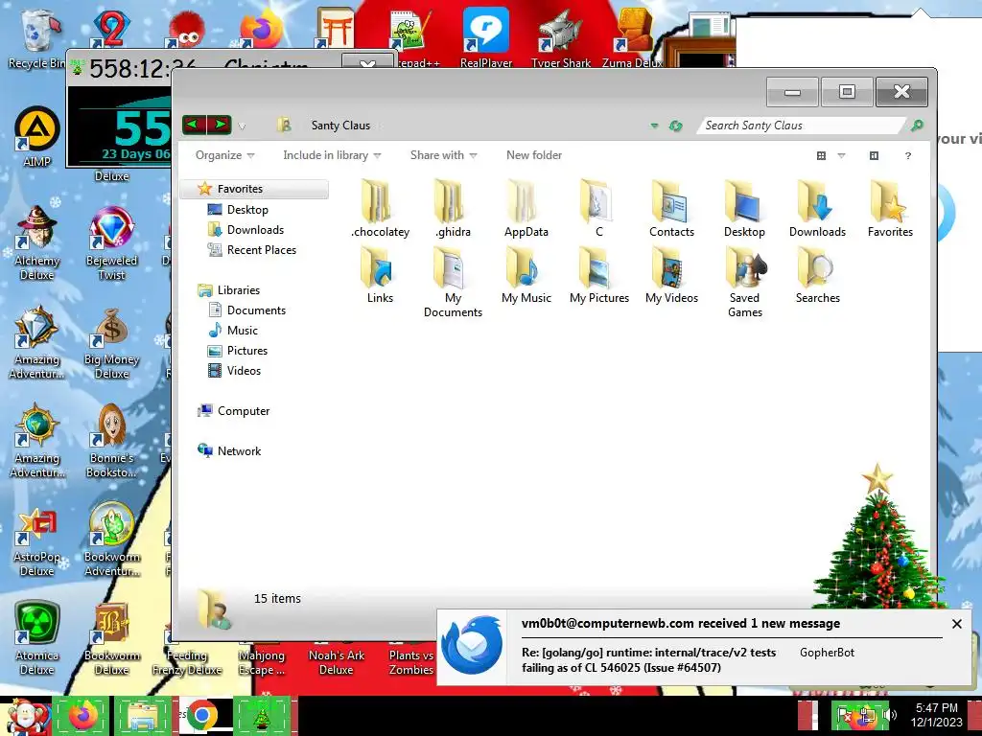
Task: Select Network in navigation pane
Action: [239, 450]
